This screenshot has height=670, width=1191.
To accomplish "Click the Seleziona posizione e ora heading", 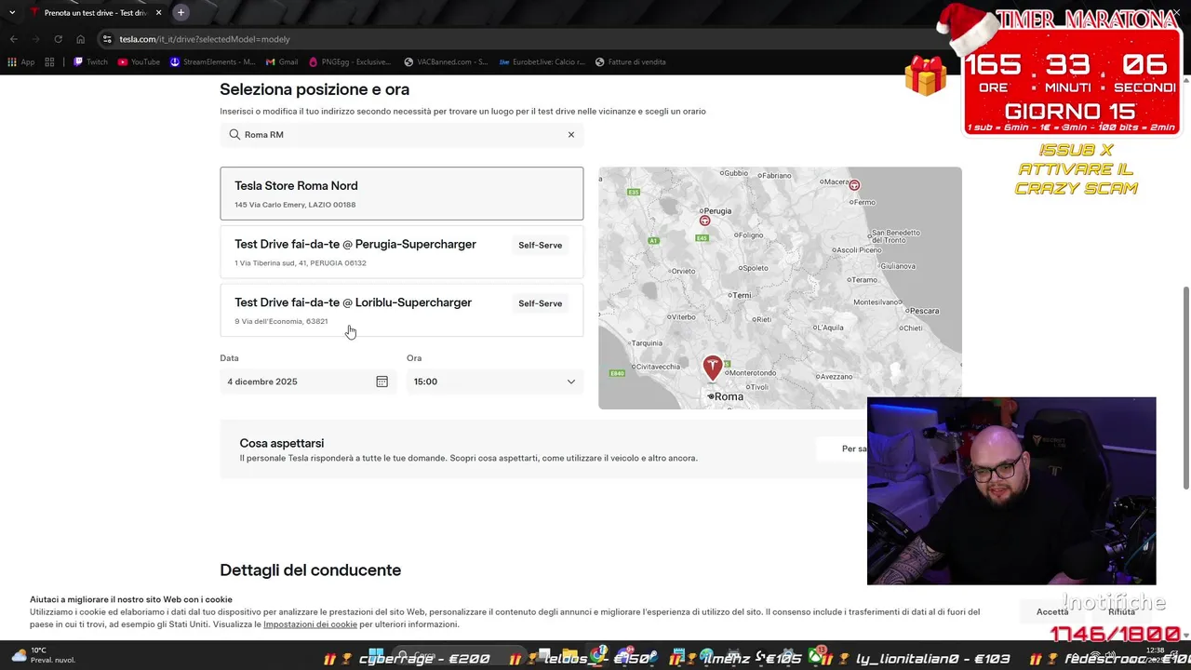I will (x=314, y=89).
